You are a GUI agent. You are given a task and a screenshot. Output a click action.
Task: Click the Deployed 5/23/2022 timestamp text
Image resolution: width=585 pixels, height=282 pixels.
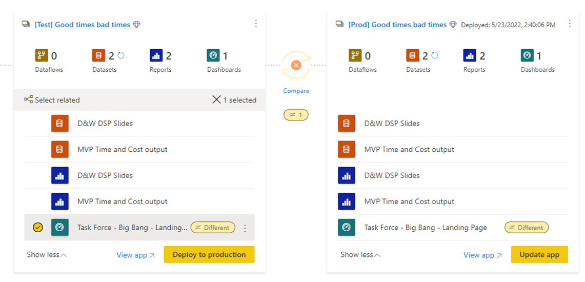(x=508, y=25)
